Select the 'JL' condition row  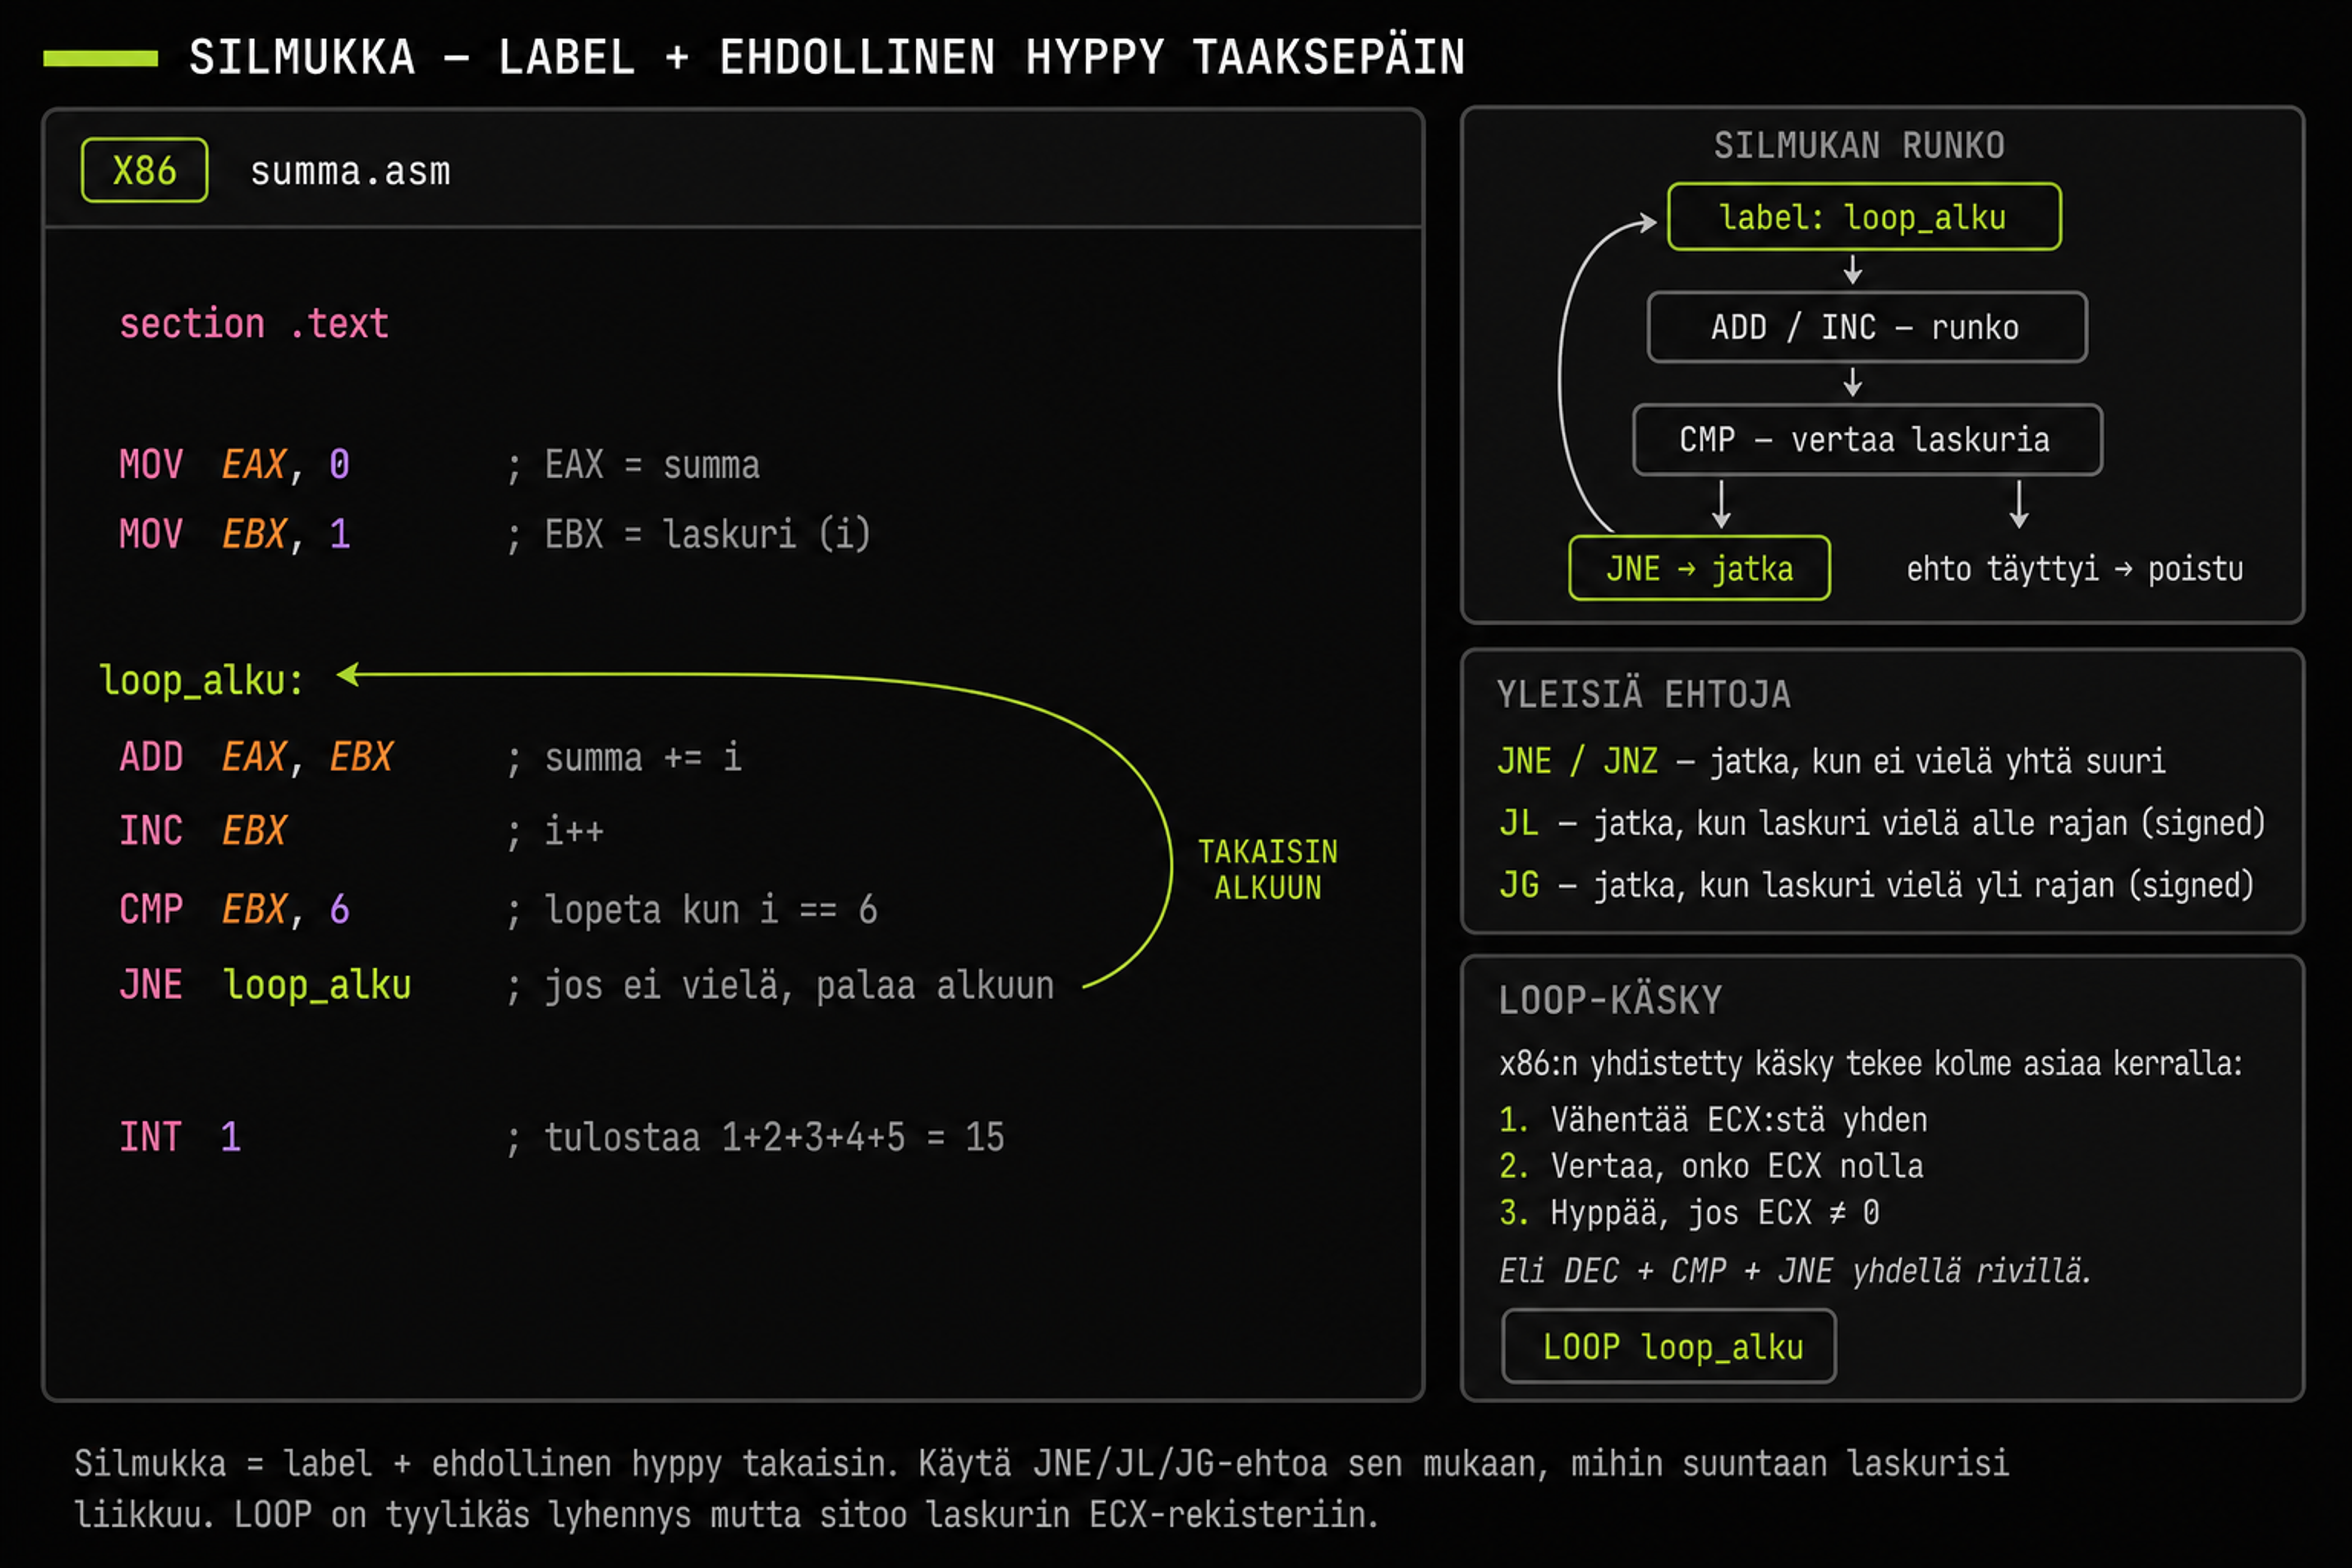[1882, 823]
